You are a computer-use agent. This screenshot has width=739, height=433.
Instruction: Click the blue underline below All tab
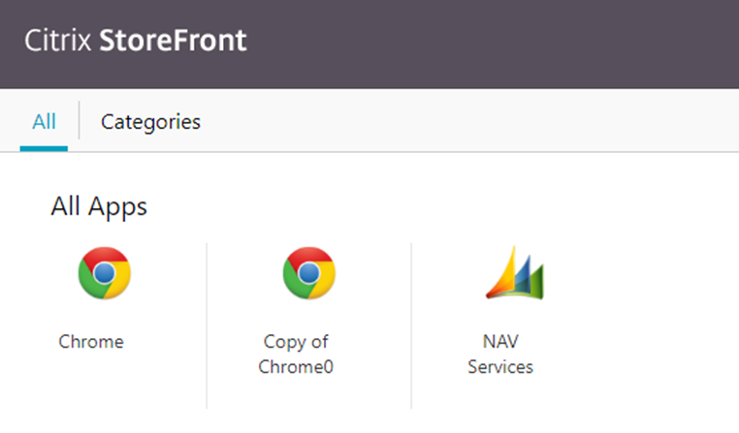(x=44, y=148)
